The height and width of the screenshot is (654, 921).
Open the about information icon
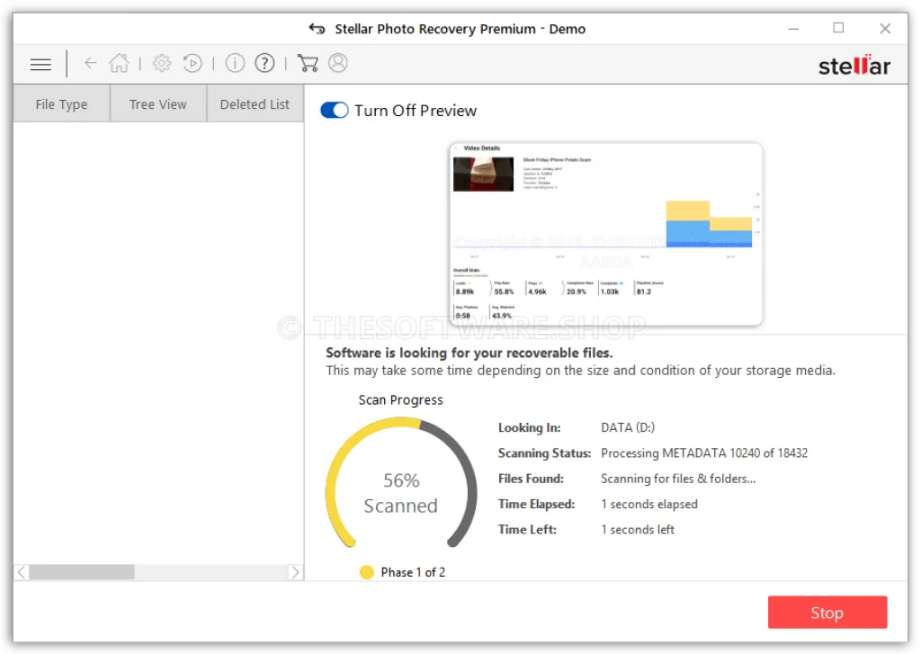tap(235, 63)
